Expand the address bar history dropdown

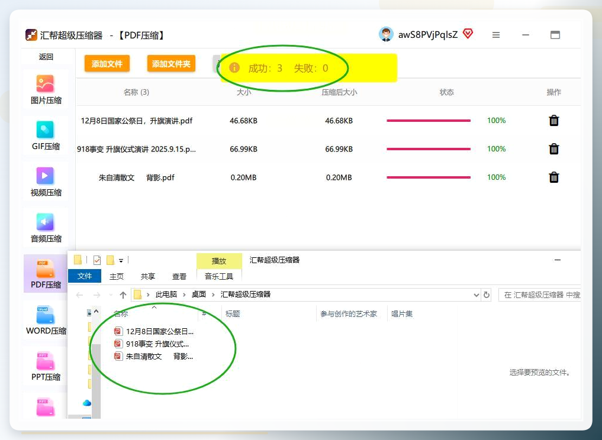pos(476,295)
